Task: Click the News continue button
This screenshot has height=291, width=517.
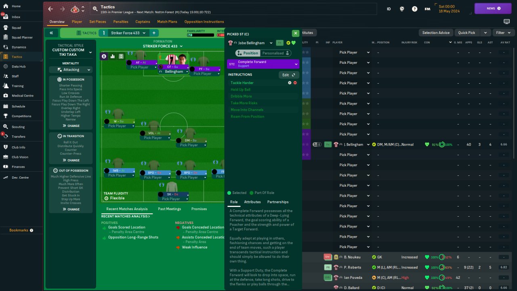Action: [493, 8]
